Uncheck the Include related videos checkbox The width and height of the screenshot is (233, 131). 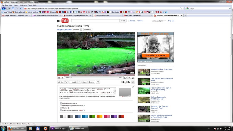click(x=61, y=103)
